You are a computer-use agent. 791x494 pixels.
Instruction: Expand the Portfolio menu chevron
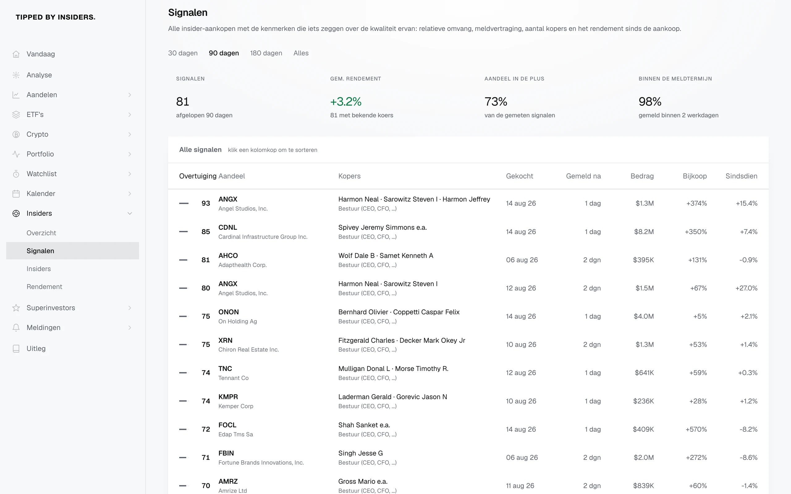130,154
